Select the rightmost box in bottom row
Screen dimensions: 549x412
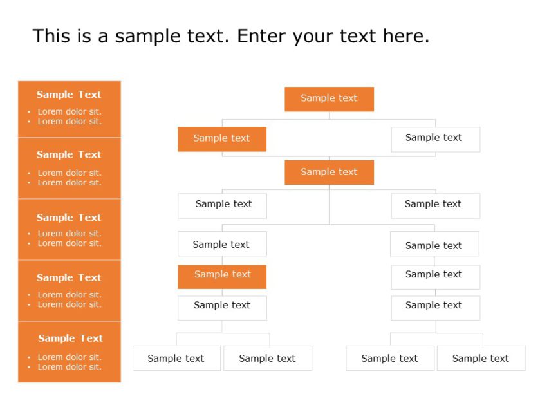pyautogui.click(x=481, y=358)
